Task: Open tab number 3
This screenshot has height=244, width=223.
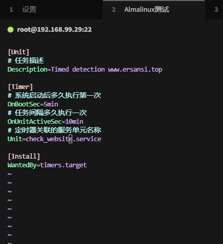Action: pos(214,10)
